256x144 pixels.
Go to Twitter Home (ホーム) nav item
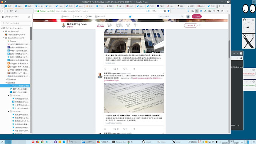(65, 16)
